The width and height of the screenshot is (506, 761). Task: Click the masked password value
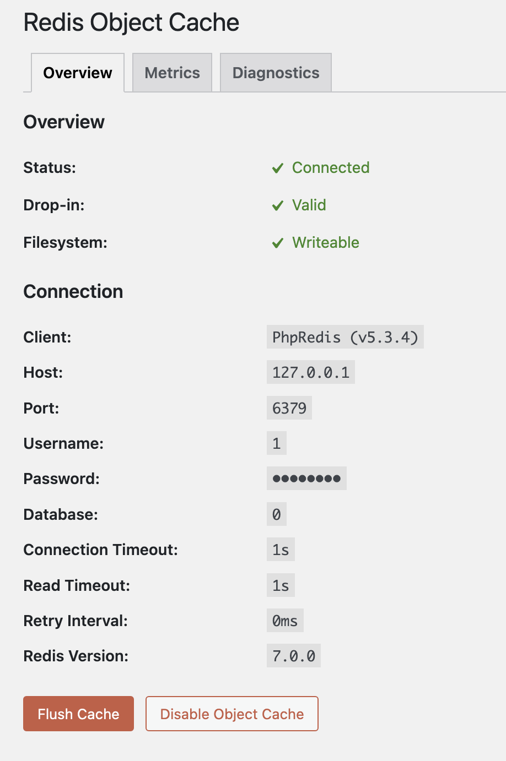(x=306, y=479)
